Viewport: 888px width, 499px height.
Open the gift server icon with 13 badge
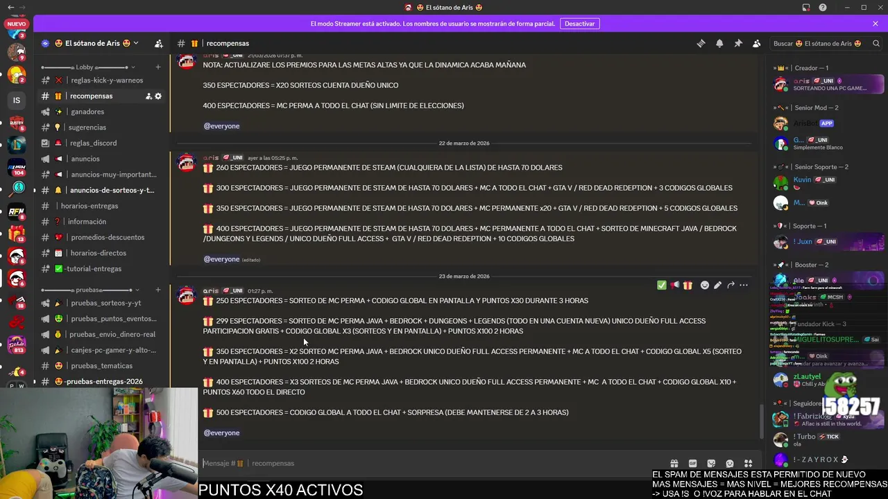(x=17, y=234)
